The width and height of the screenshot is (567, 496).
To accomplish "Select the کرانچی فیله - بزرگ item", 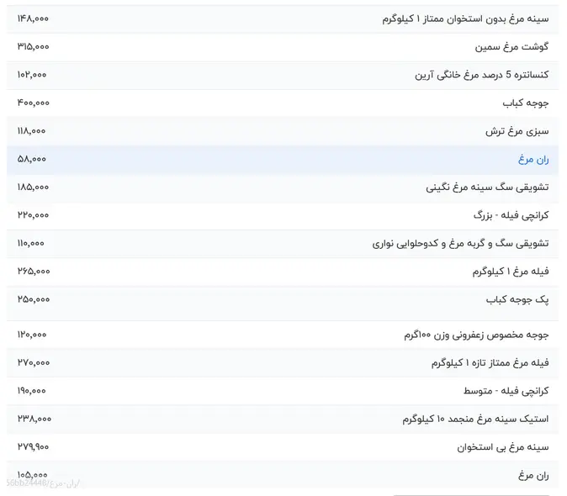I will [x=511, y=215].
